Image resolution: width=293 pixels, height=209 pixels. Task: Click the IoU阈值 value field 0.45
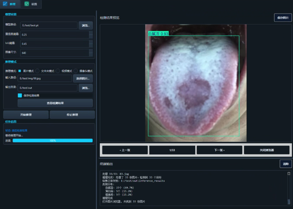55,44
